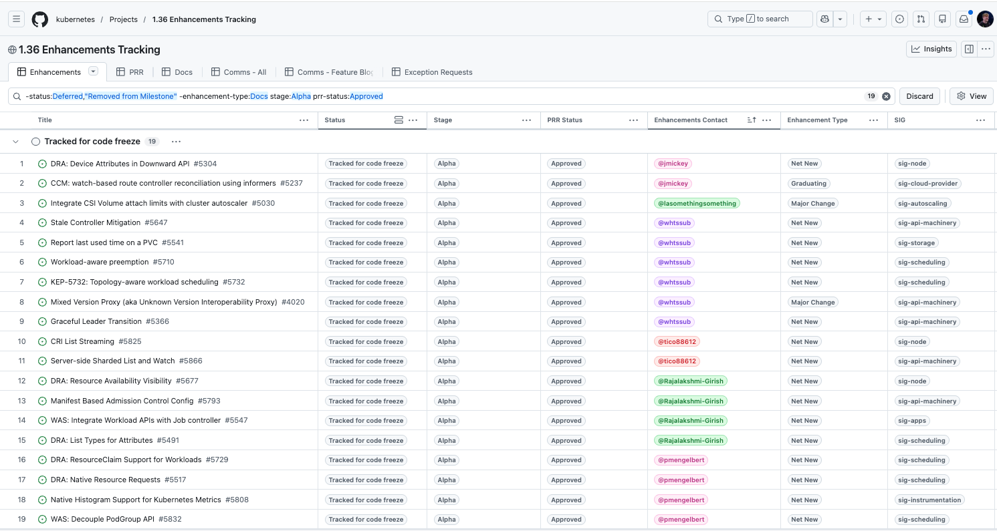The width and height of the screenshot is (997, 531).
Task: Click open-issue icon for row 3 CSI Volume
Action: pyautogui.click(x=42, y=203)
